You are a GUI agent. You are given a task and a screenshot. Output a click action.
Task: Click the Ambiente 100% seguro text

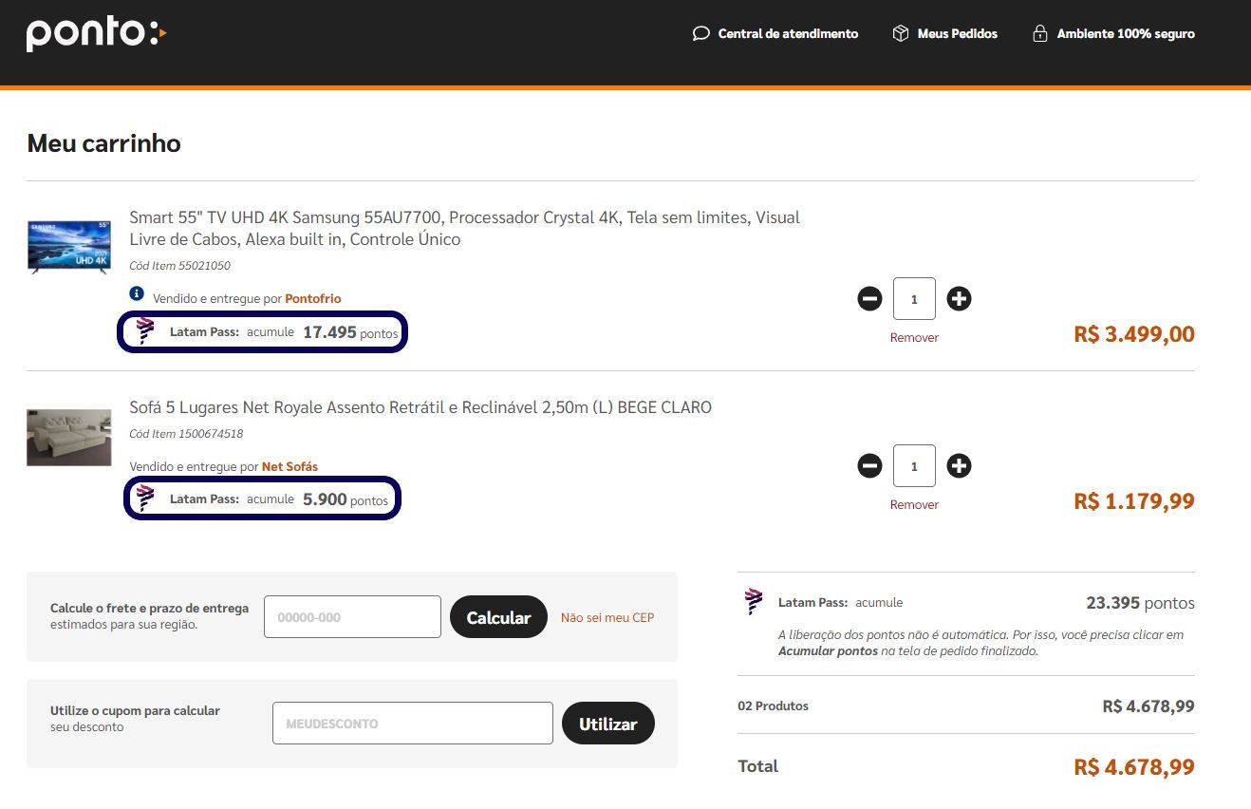pos(1126,34)
